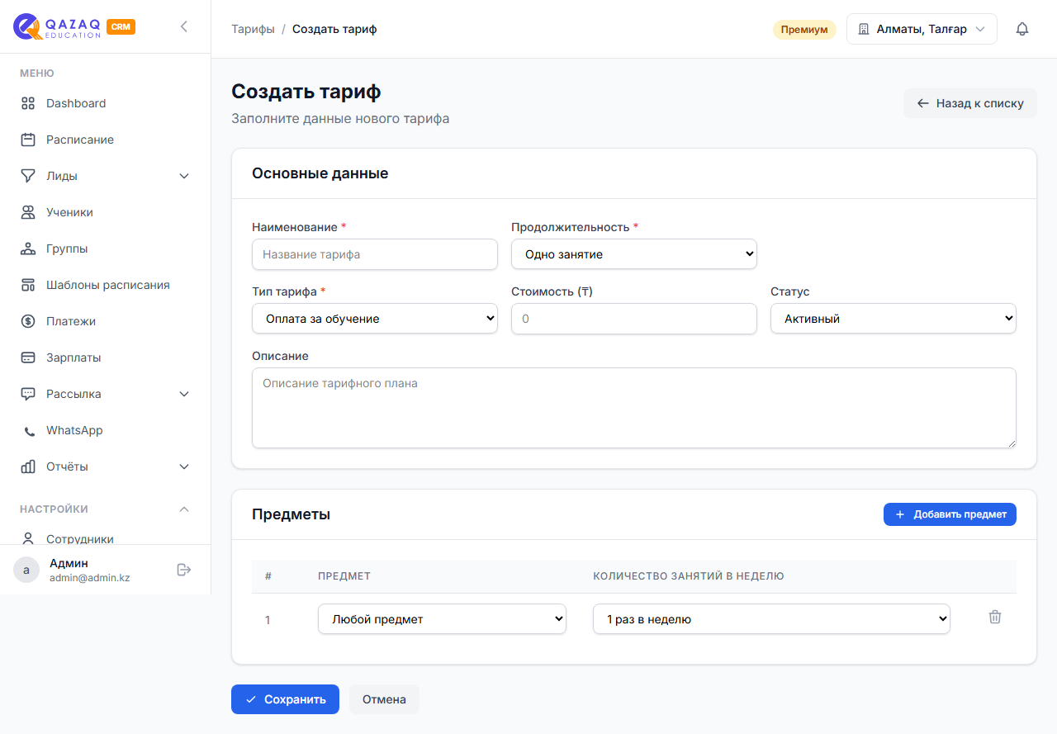
Task: Click the Шаблоны расписания layout icon
Action: (x=28, y=285)
